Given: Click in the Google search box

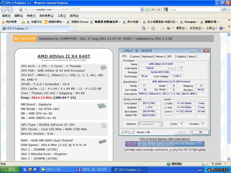Looking at the screenshot, I should click(194, 10).
